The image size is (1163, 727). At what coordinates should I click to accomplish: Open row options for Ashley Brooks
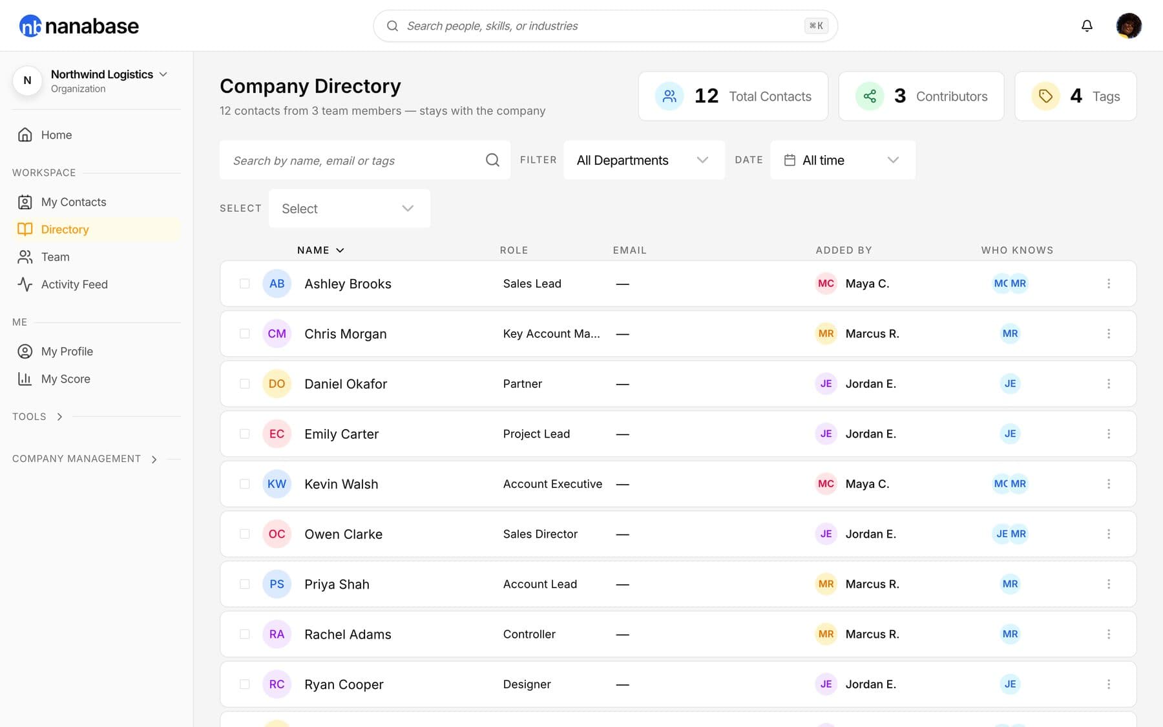[1109, 284]
